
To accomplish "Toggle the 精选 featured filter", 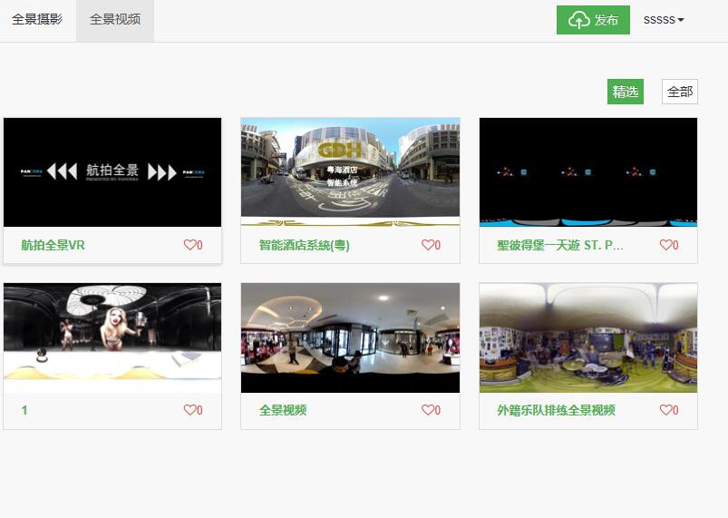I will tap(626, 92).
